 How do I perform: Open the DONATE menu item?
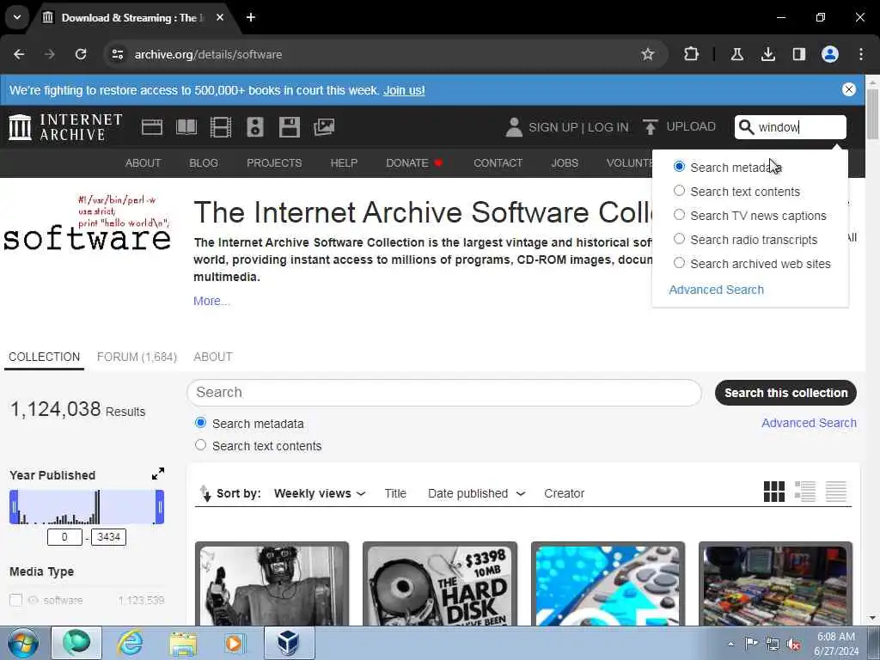click(414, 162)
